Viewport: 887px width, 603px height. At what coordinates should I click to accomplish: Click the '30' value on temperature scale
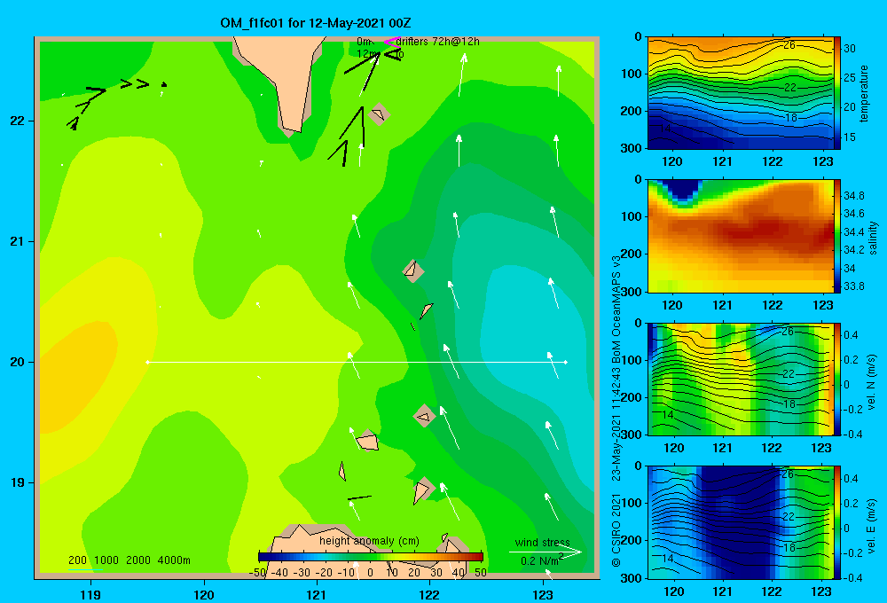pos(850,49)
